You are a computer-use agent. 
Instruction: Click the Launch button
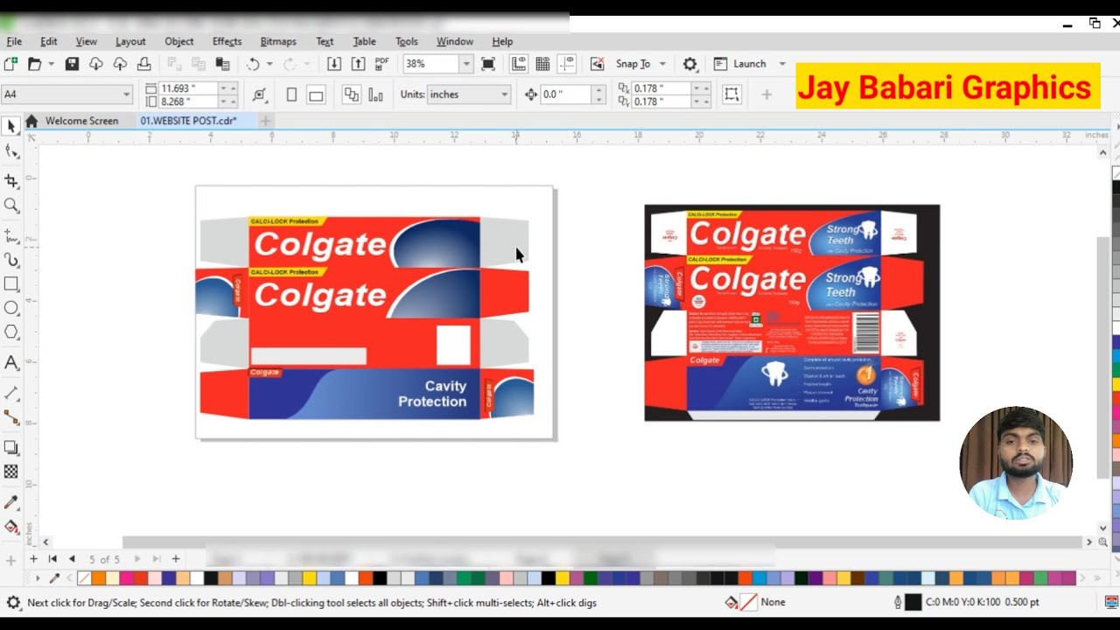pyautogui.click(x=739, y=64)
